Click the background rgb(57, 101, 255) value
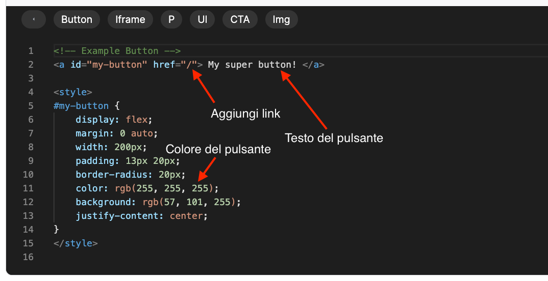 191,202
